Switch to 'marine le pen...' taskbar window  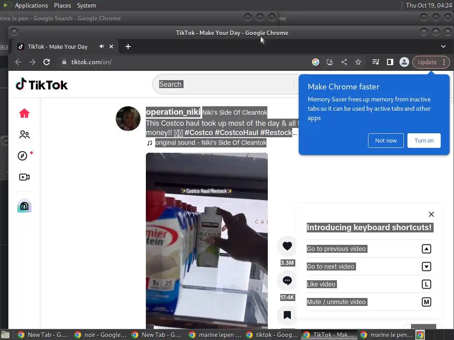coord(387,335)
